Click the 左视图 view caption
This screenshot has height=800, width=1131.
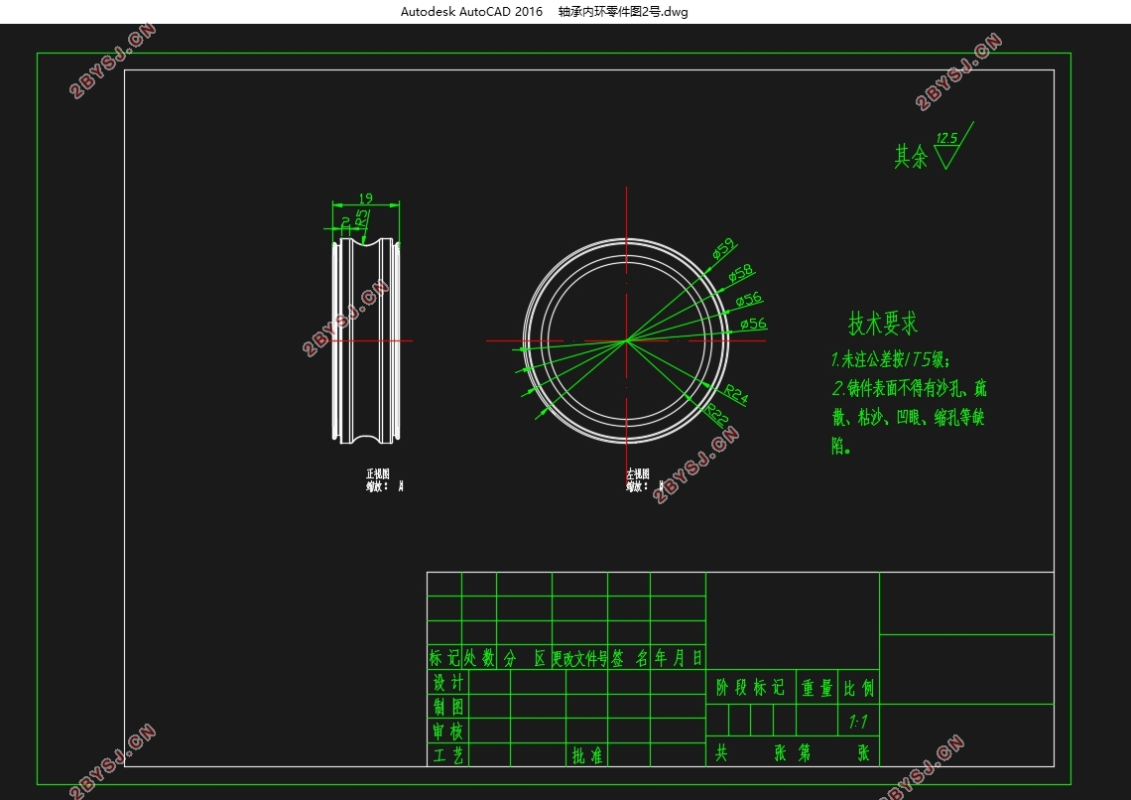[x=638, y=473]
